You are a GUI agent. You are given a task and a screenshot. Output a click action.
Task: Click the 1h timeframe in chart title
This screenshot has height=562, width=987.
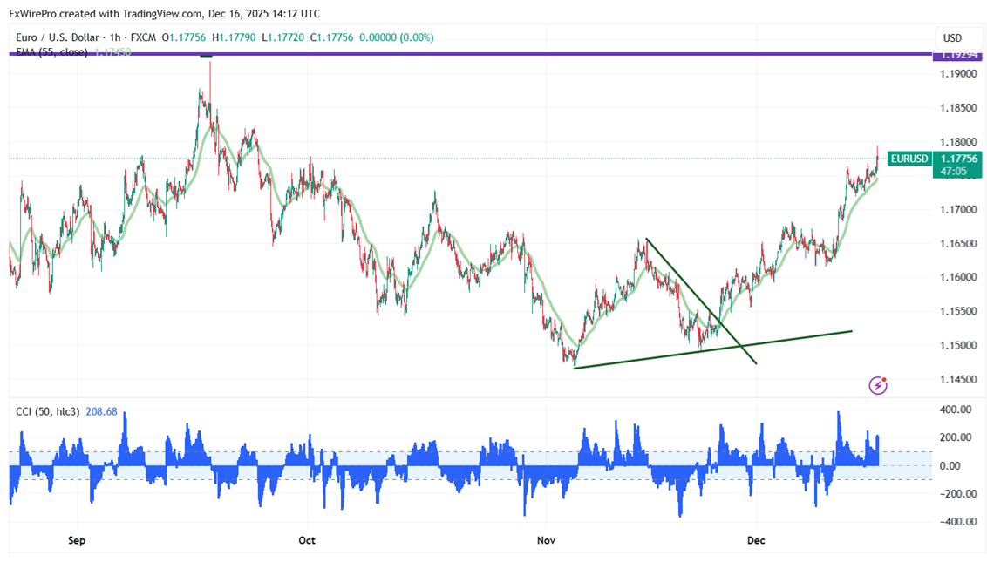(x=115, y=37)
